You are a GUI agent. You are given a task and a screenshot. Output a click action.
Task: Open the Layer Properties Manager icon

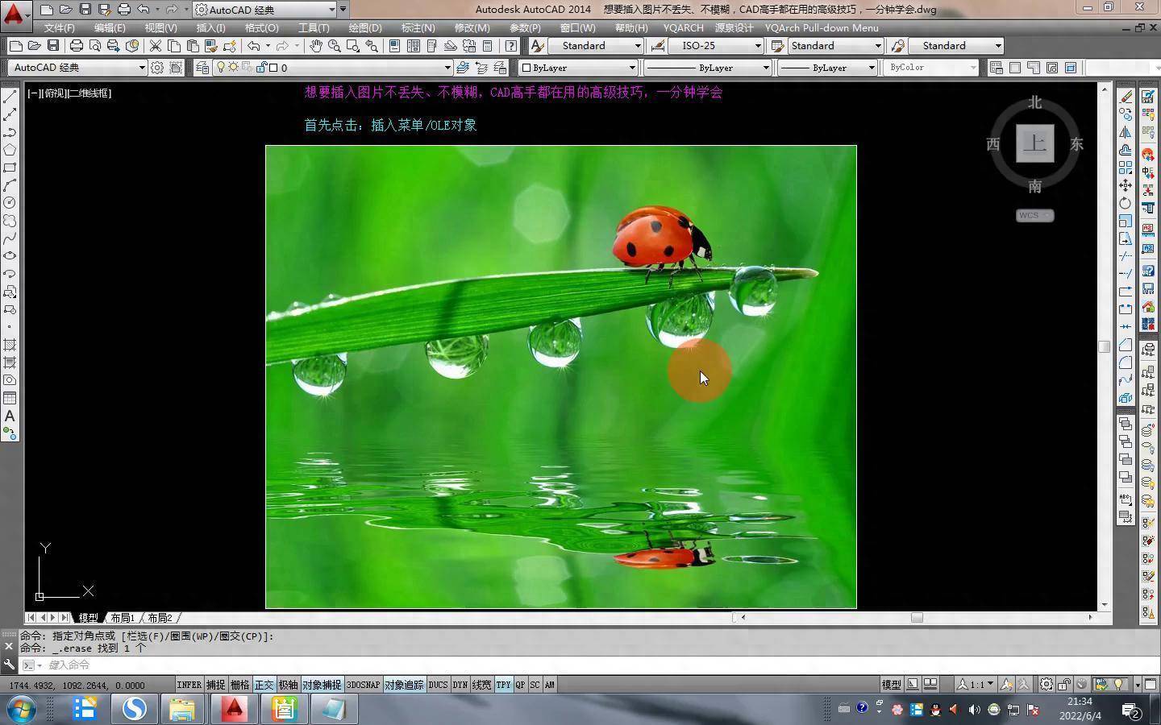click(x=202, y=68)
